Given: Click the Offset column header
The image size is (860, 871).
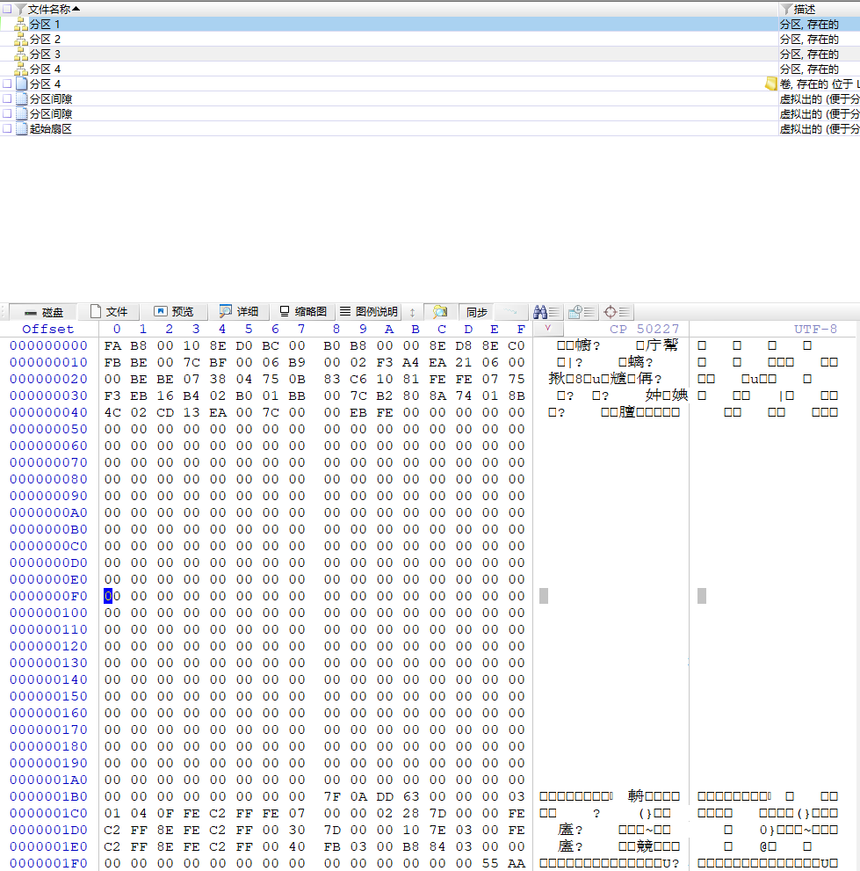Looking at the screenshot, I should [47, 329].
